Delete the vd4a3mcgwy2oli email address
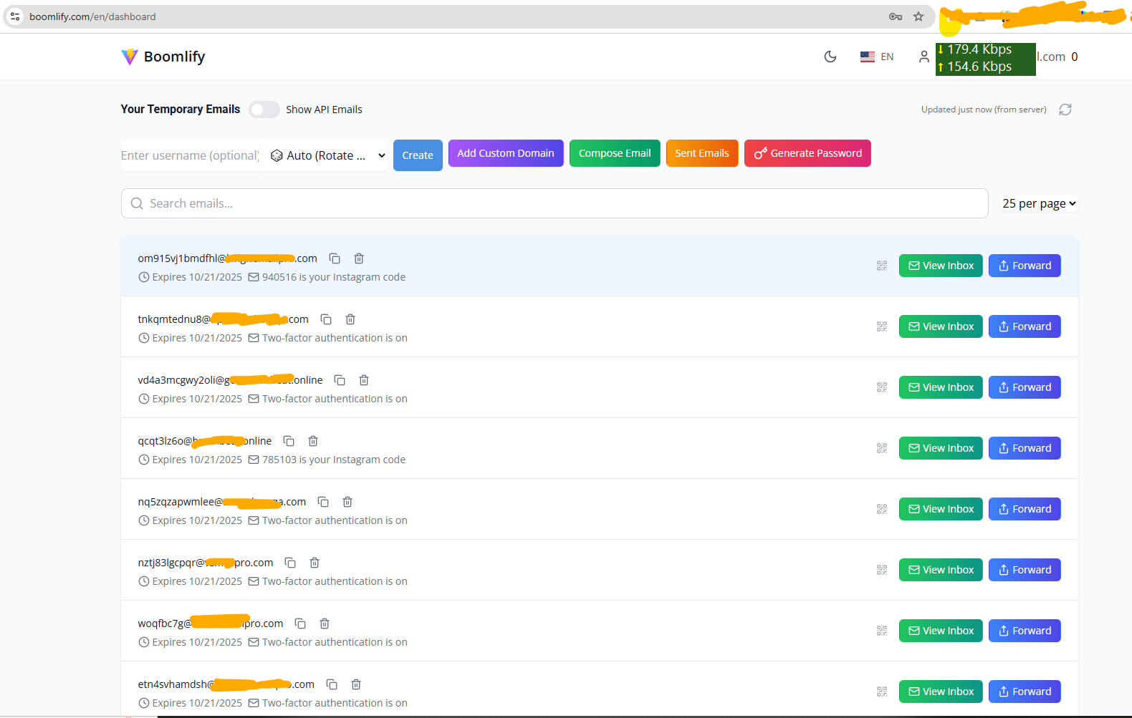Screen dimensions: 1132x718 [x=364, y=380]
